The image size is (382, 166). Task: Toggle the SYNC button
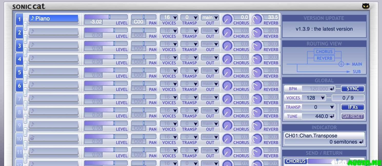353,89
